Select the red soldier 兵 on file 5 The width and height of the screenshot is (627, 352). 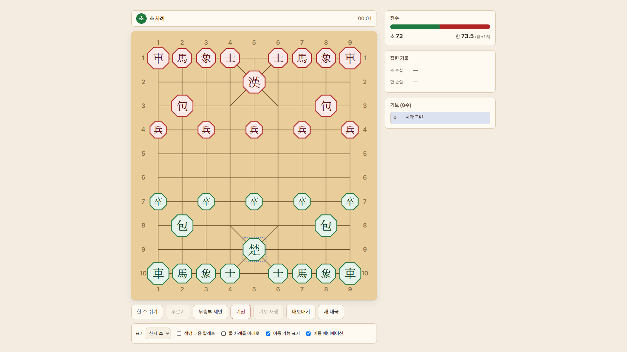point(254,130)
